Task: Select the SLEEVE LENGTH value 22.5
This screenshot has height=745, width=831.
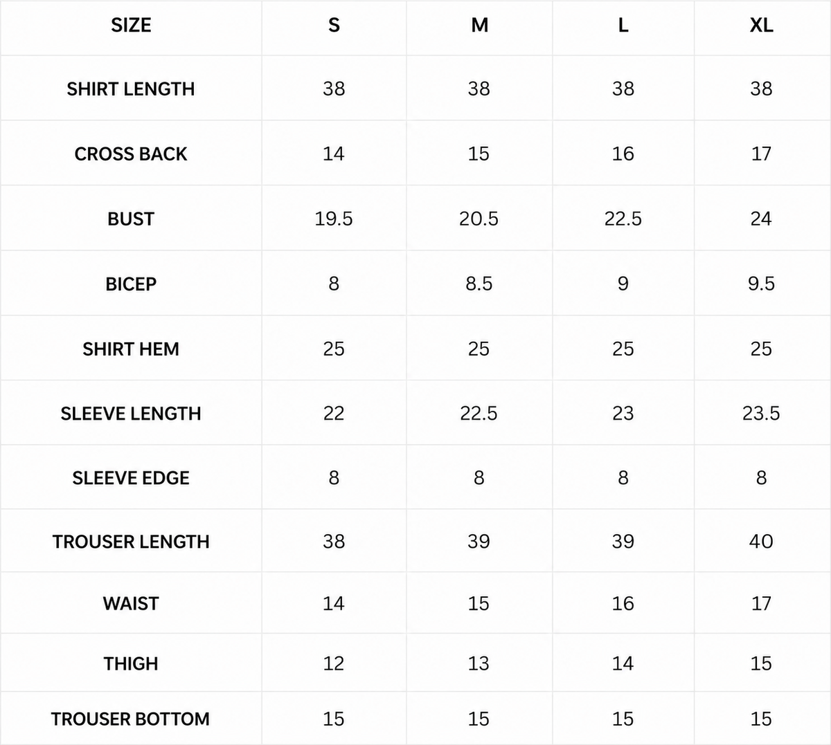Action: pyautogui.click(x=479, y=414)
